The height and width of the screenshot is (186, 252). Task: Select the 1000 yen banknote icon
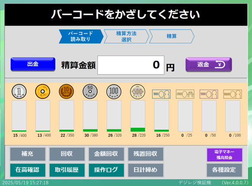tap(162, 94)
